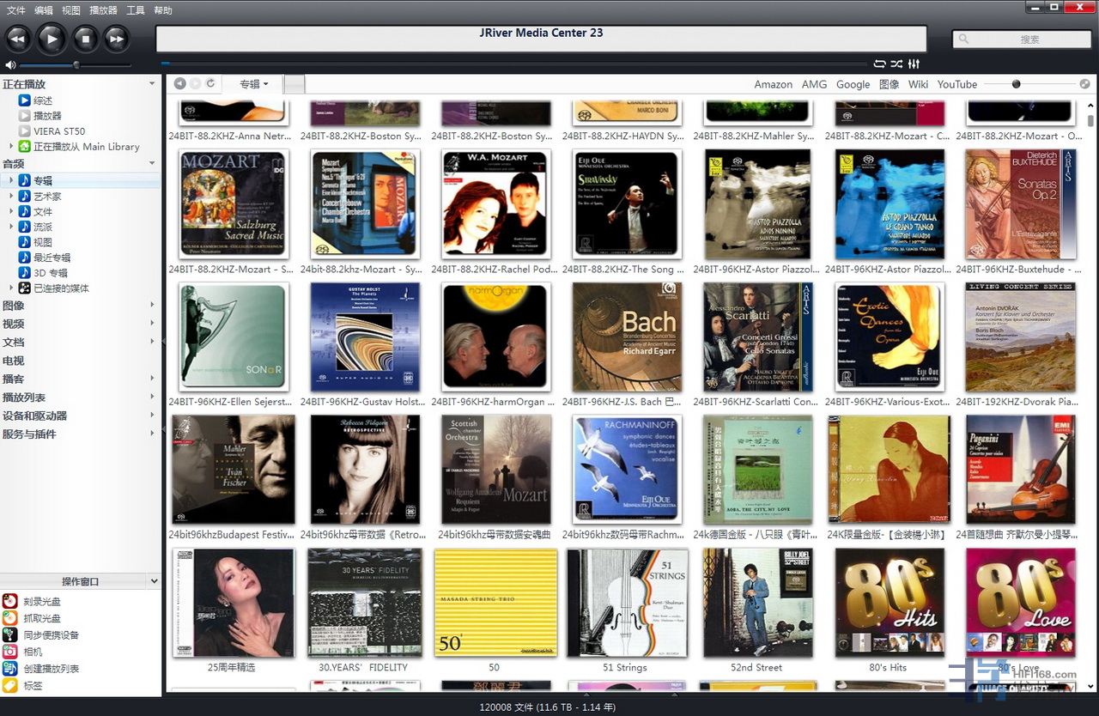Open the 80's Hits album thumbnail
The image size is (1099, 716).
click(x=889, y=603)
